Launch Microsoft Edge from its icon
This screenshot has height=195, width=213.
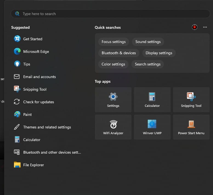click(17, 51)
